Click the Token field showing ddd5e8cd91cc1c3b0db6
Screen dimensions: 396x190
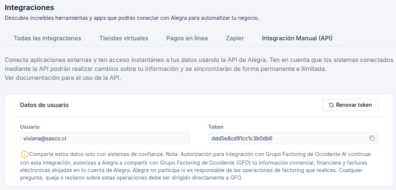(293, 138)
